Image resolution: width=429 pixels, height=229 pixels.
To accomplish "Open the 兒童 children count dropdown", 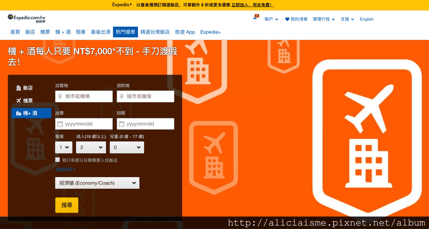I will pos(127,147).
